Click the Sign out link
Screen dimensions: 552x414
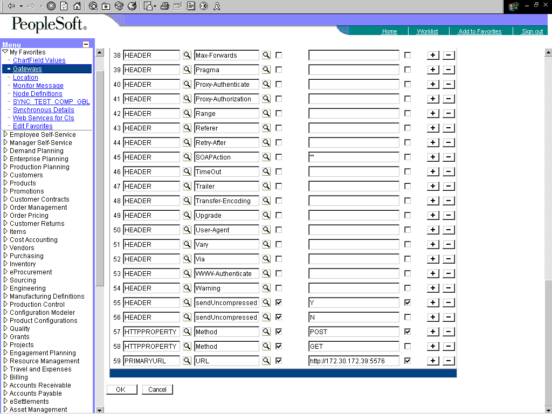click(531, 31)
